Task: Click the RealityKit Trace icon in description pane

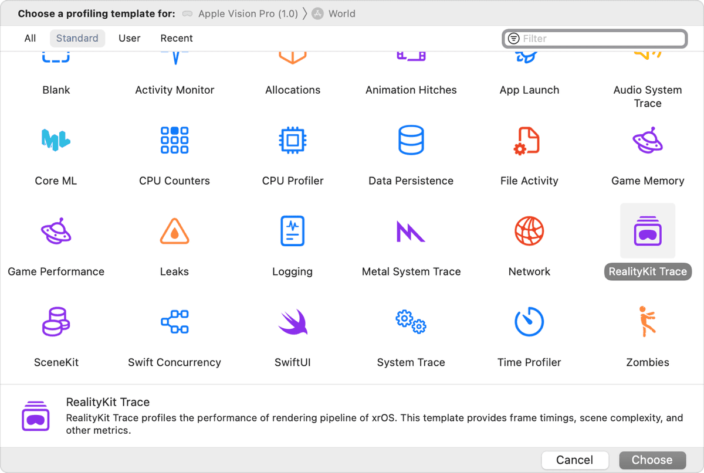Action: 36,416
